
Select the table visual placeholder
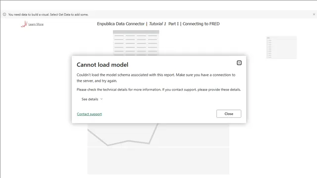pyautogui.click(x=136, y=43)
